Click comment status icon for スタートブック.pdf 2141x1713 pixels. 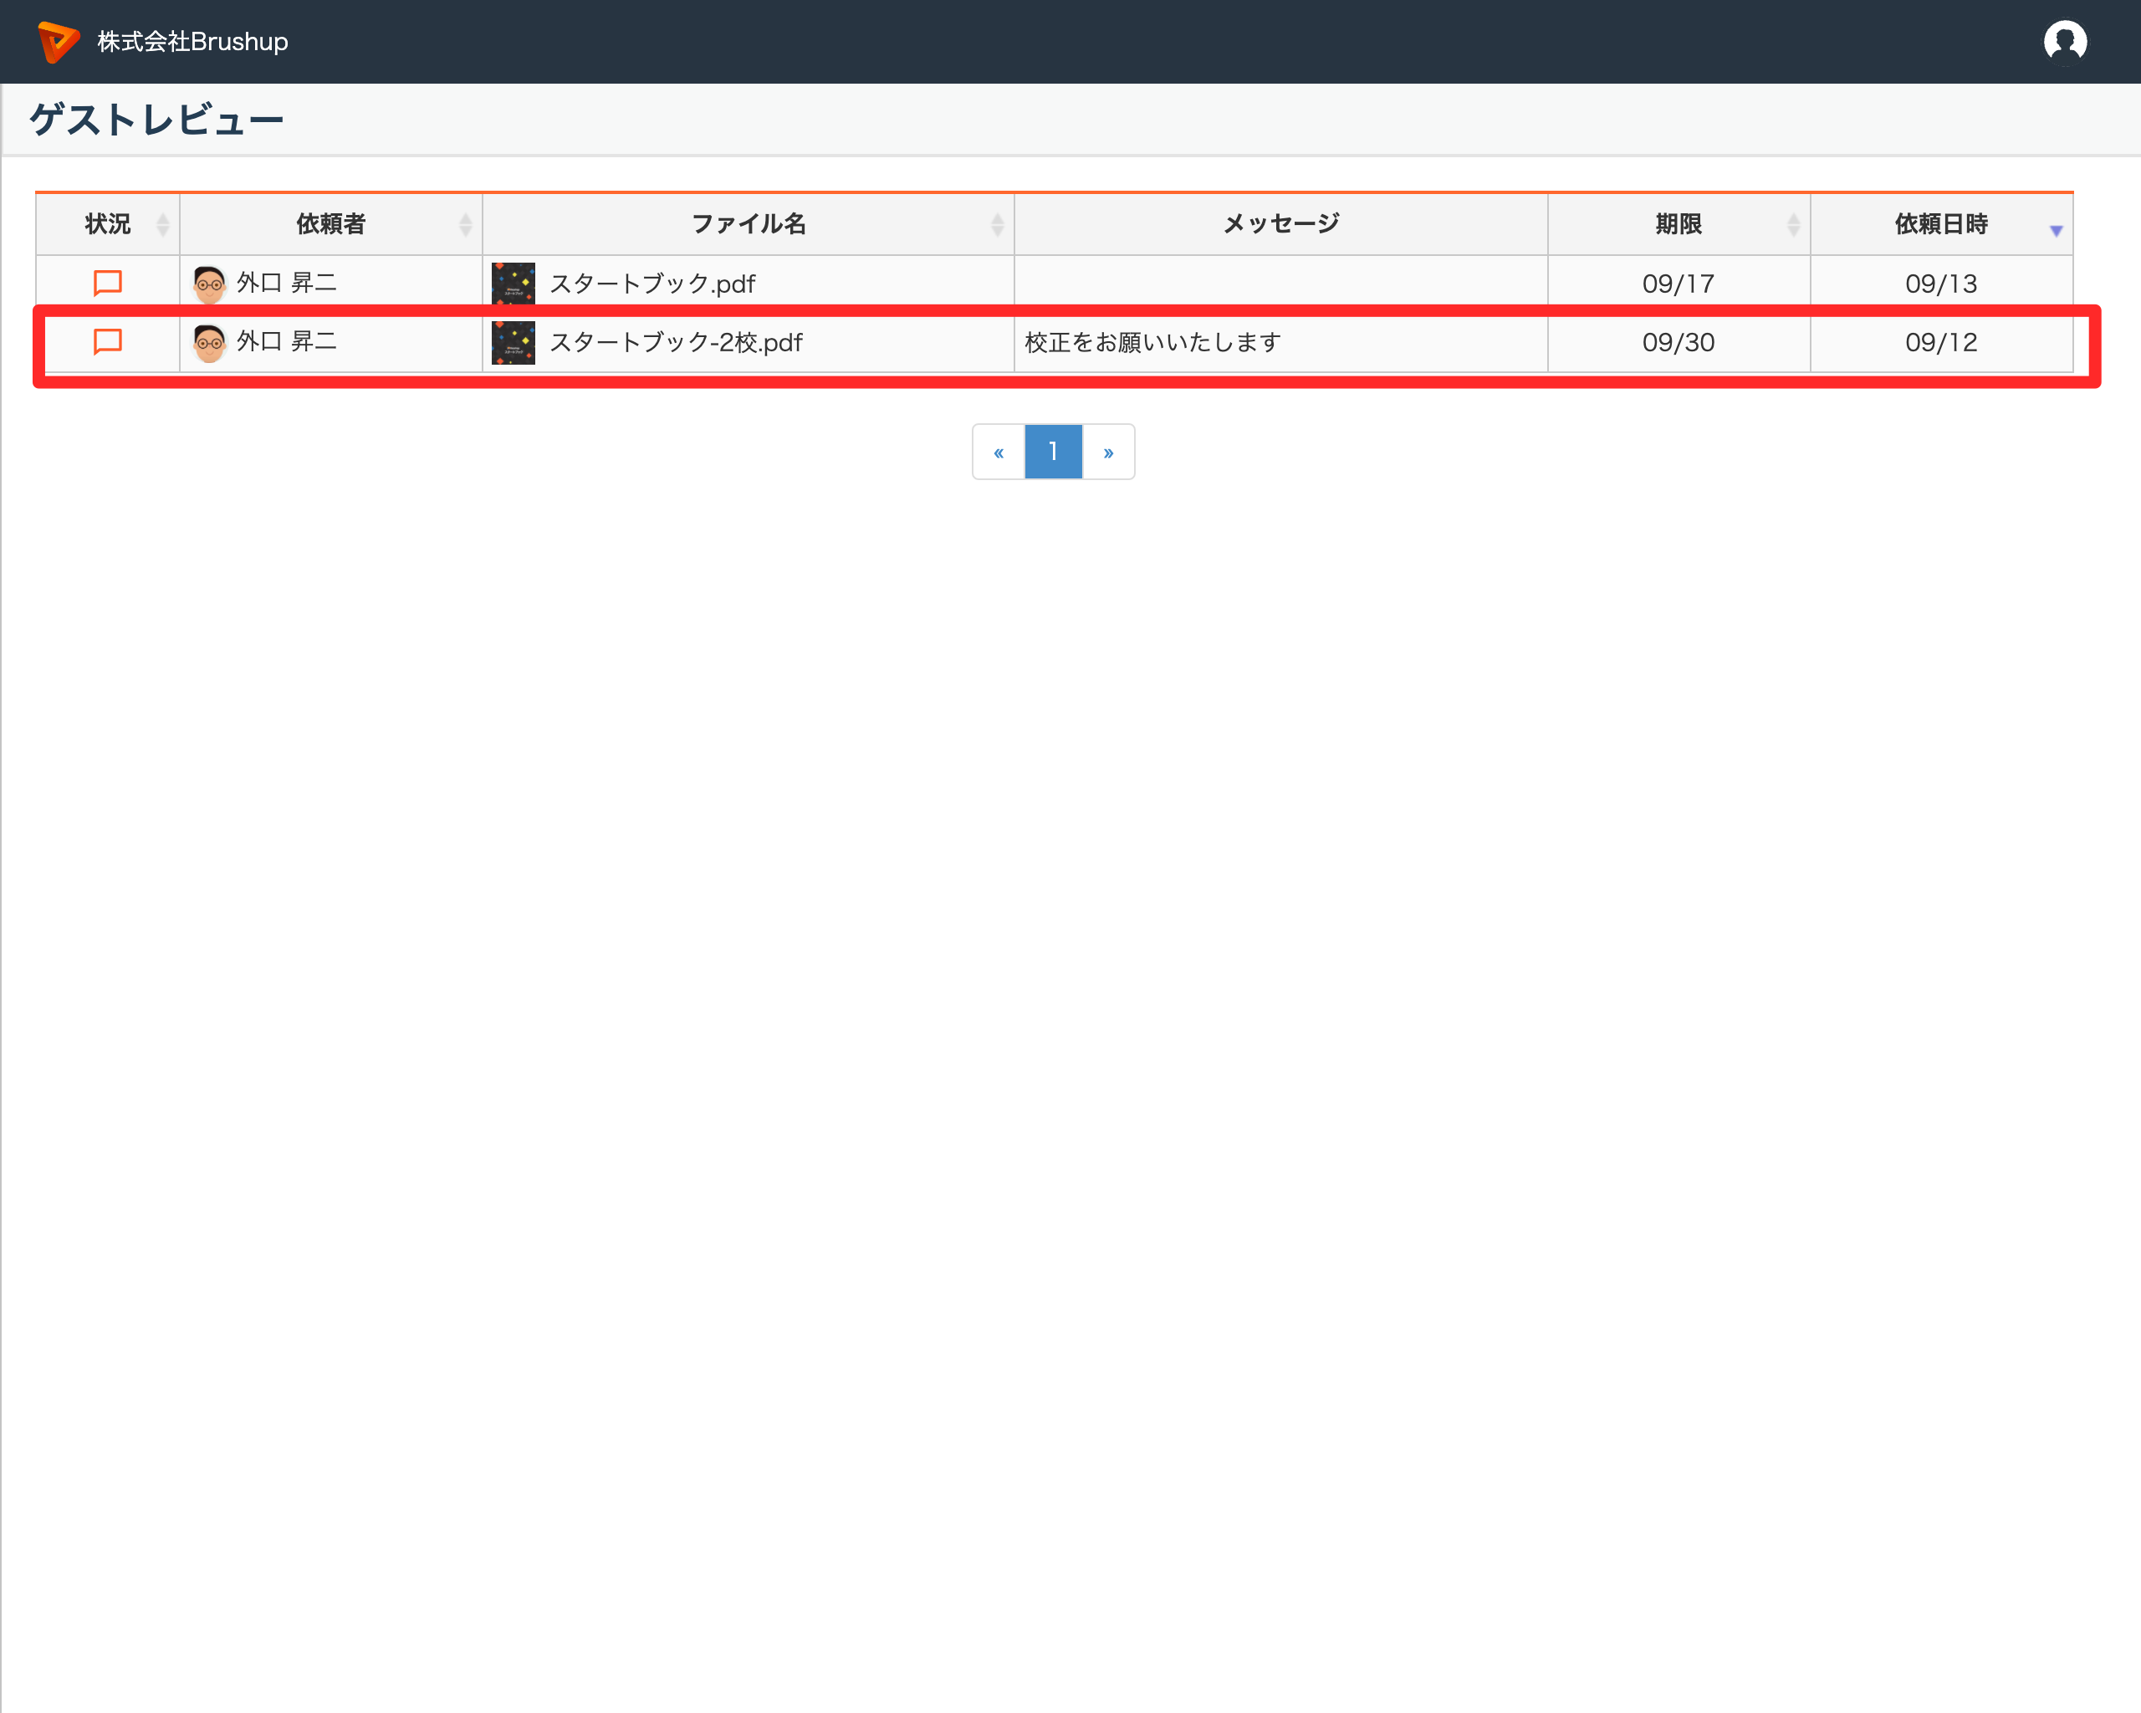click(x=107, y=283)
